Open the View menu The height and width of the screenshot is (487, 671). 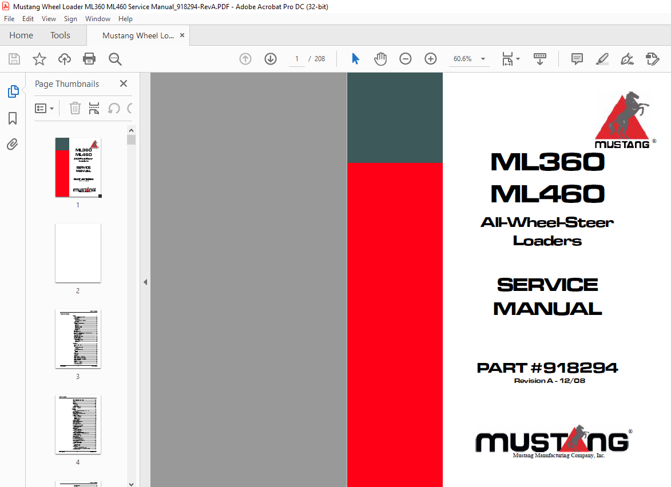pyautogui.click(x=49, y=19)
